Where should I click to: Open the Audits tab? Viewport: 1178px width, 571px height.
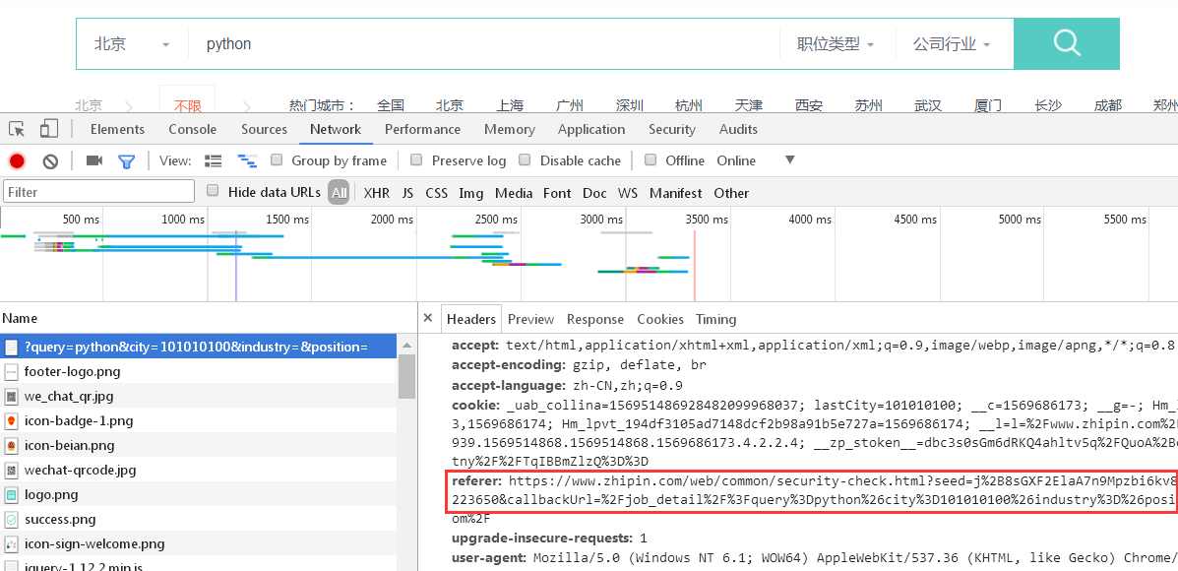click(738, 129)
